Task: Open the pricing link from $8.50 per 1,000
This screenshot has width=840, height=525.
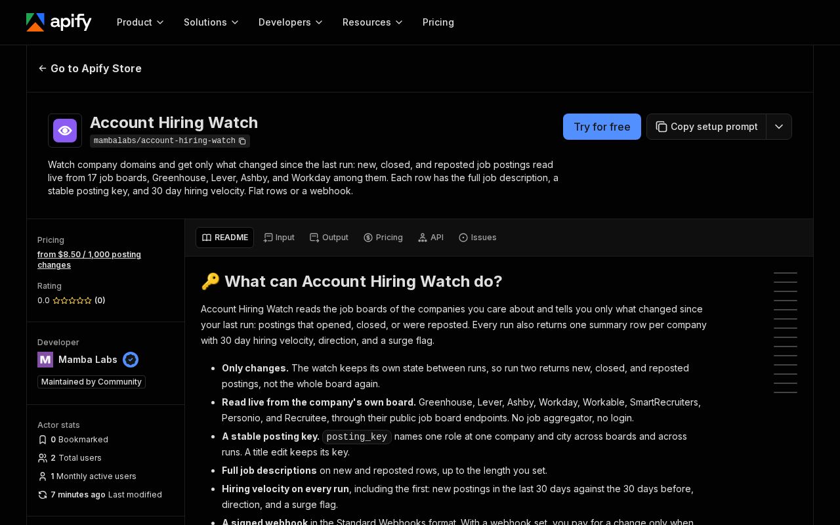Action: pos(89,260)
